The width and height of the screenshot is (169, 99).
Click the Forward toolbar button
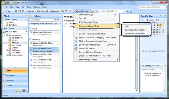click(x=54, y=11)
